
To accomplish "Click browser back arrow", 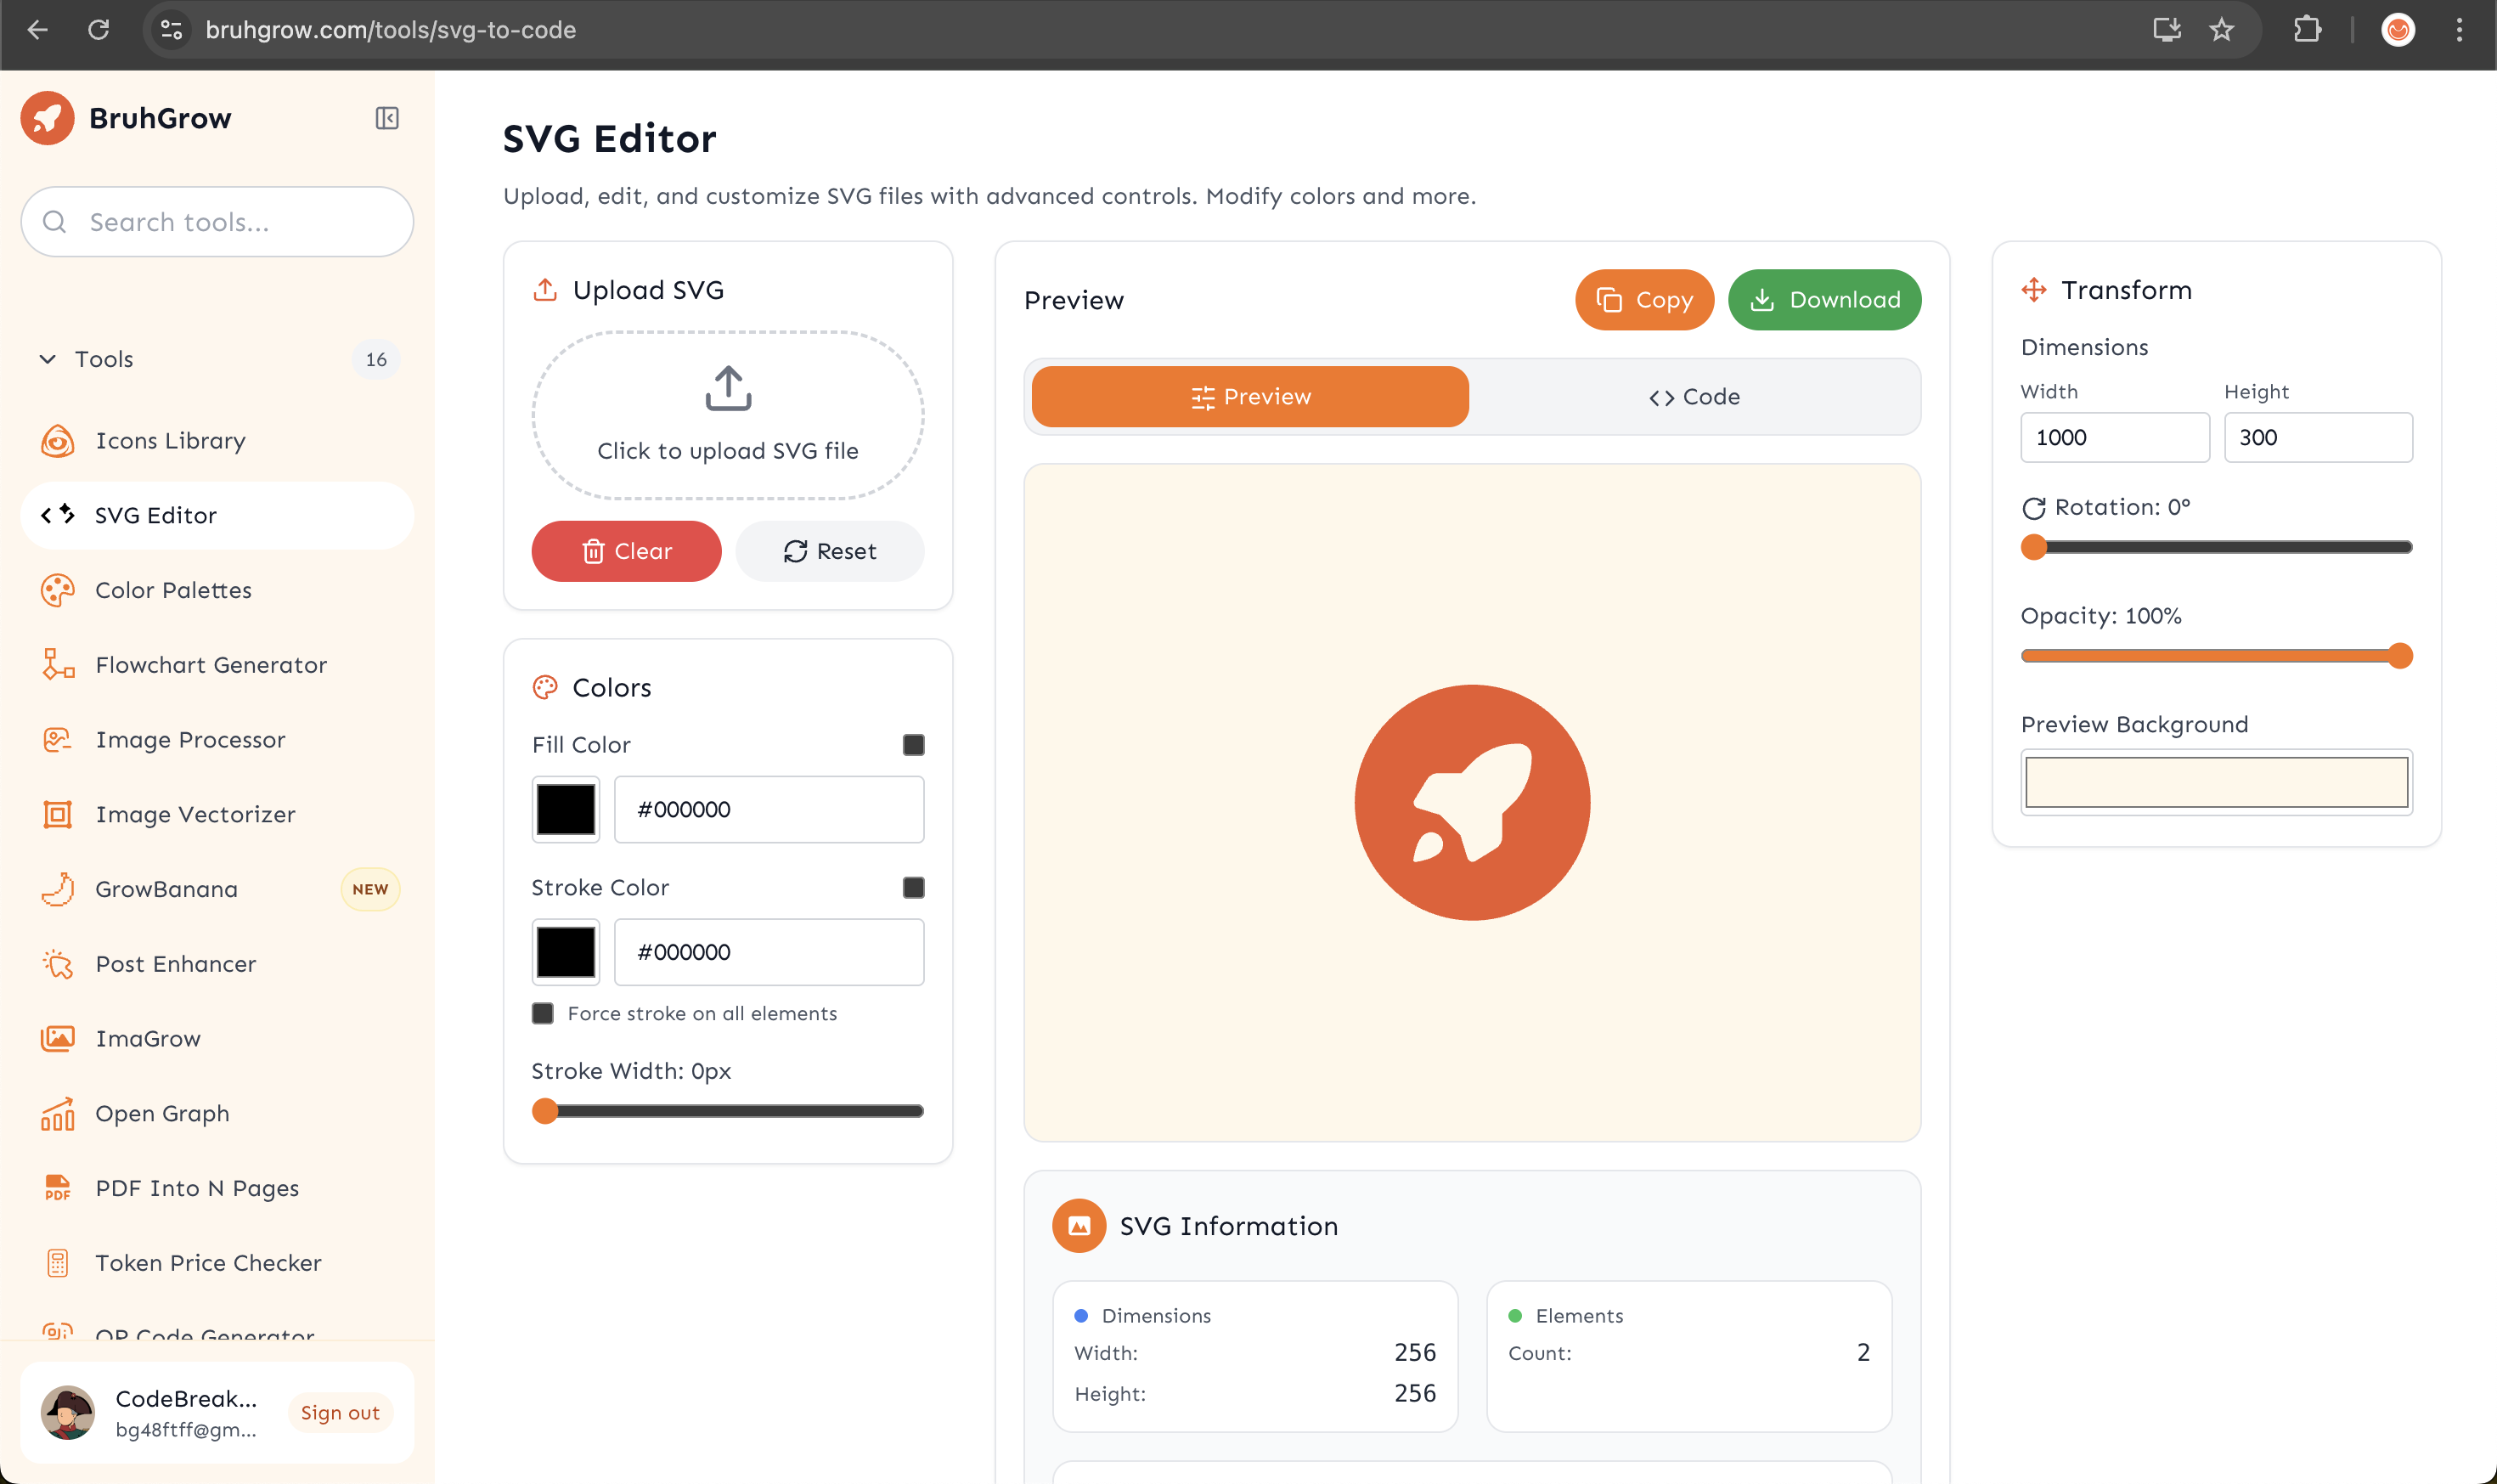I will [x=37, y=30].
